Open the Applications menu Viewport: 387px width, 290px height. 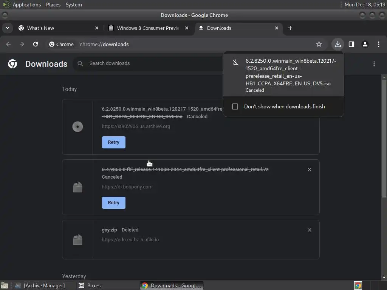[27, 5]
